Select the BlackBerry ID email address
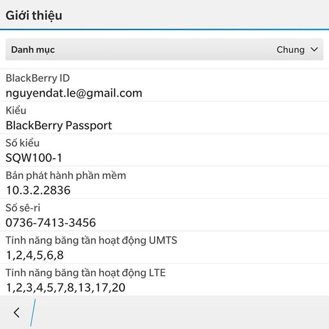The image size is (329, 329). (x=74, y=93)
